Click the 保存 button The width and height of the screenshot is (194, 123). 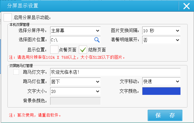tap(165, 115)
